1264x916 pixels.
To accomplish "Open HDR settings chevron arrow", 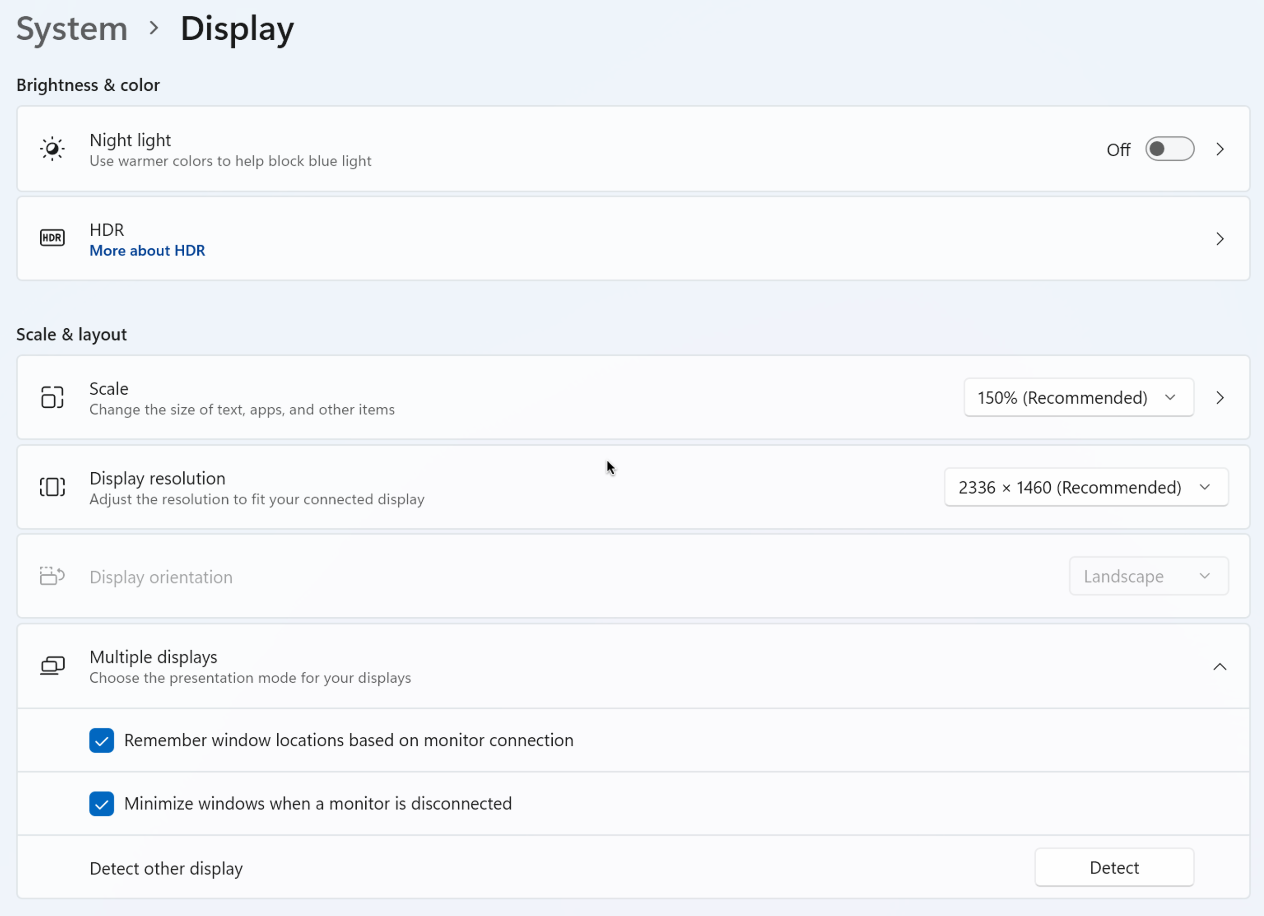I will (x=1220, y=239).
